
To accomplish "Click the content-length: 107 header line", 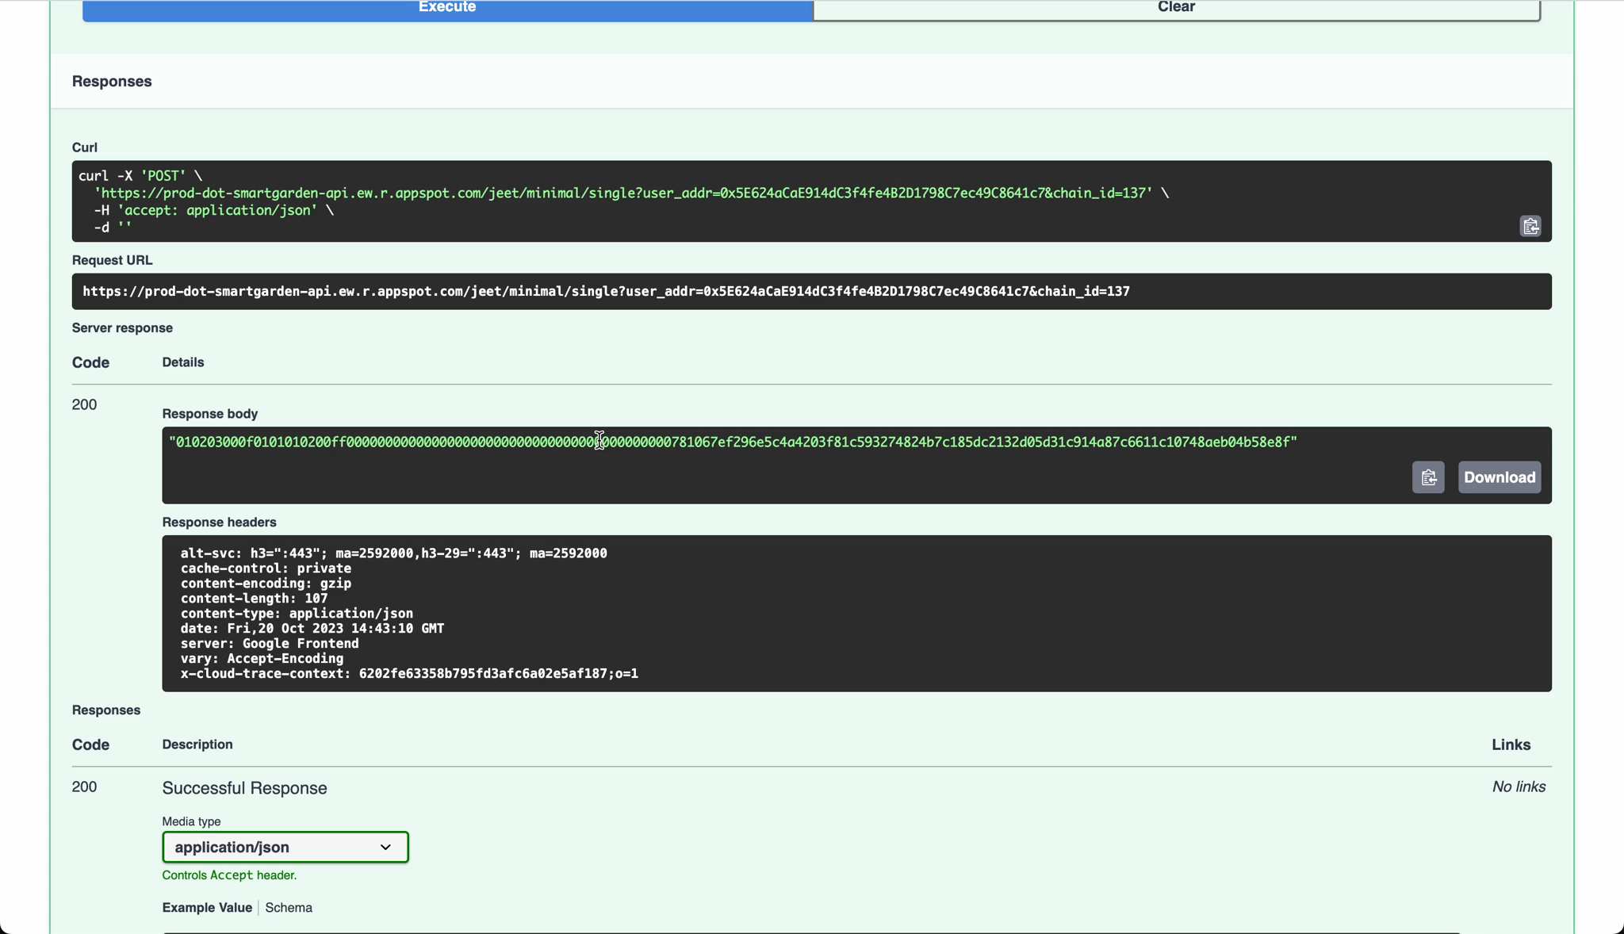I will tap(254, 599).
